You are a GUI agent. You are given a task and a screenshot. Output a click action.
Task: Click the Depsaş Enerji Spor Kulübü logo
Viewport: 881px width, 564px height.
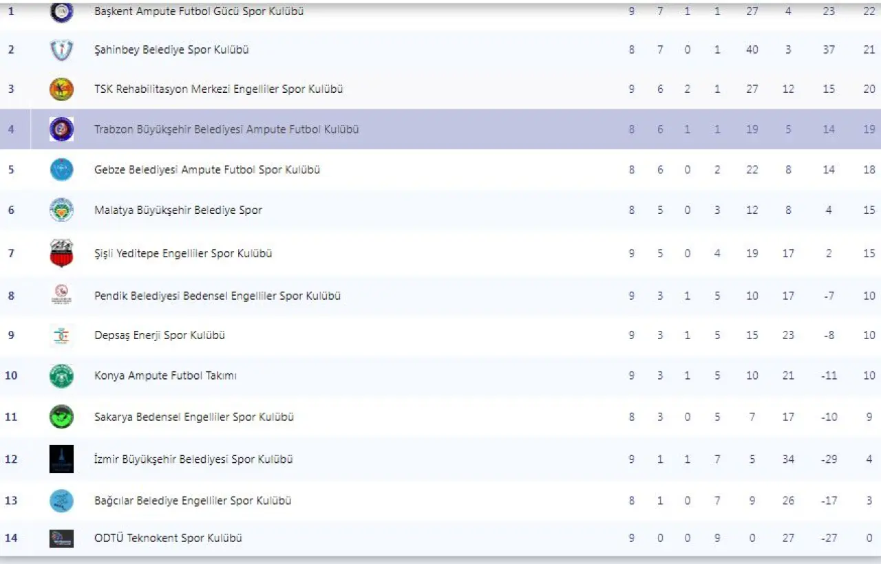(x=61, y=336)
